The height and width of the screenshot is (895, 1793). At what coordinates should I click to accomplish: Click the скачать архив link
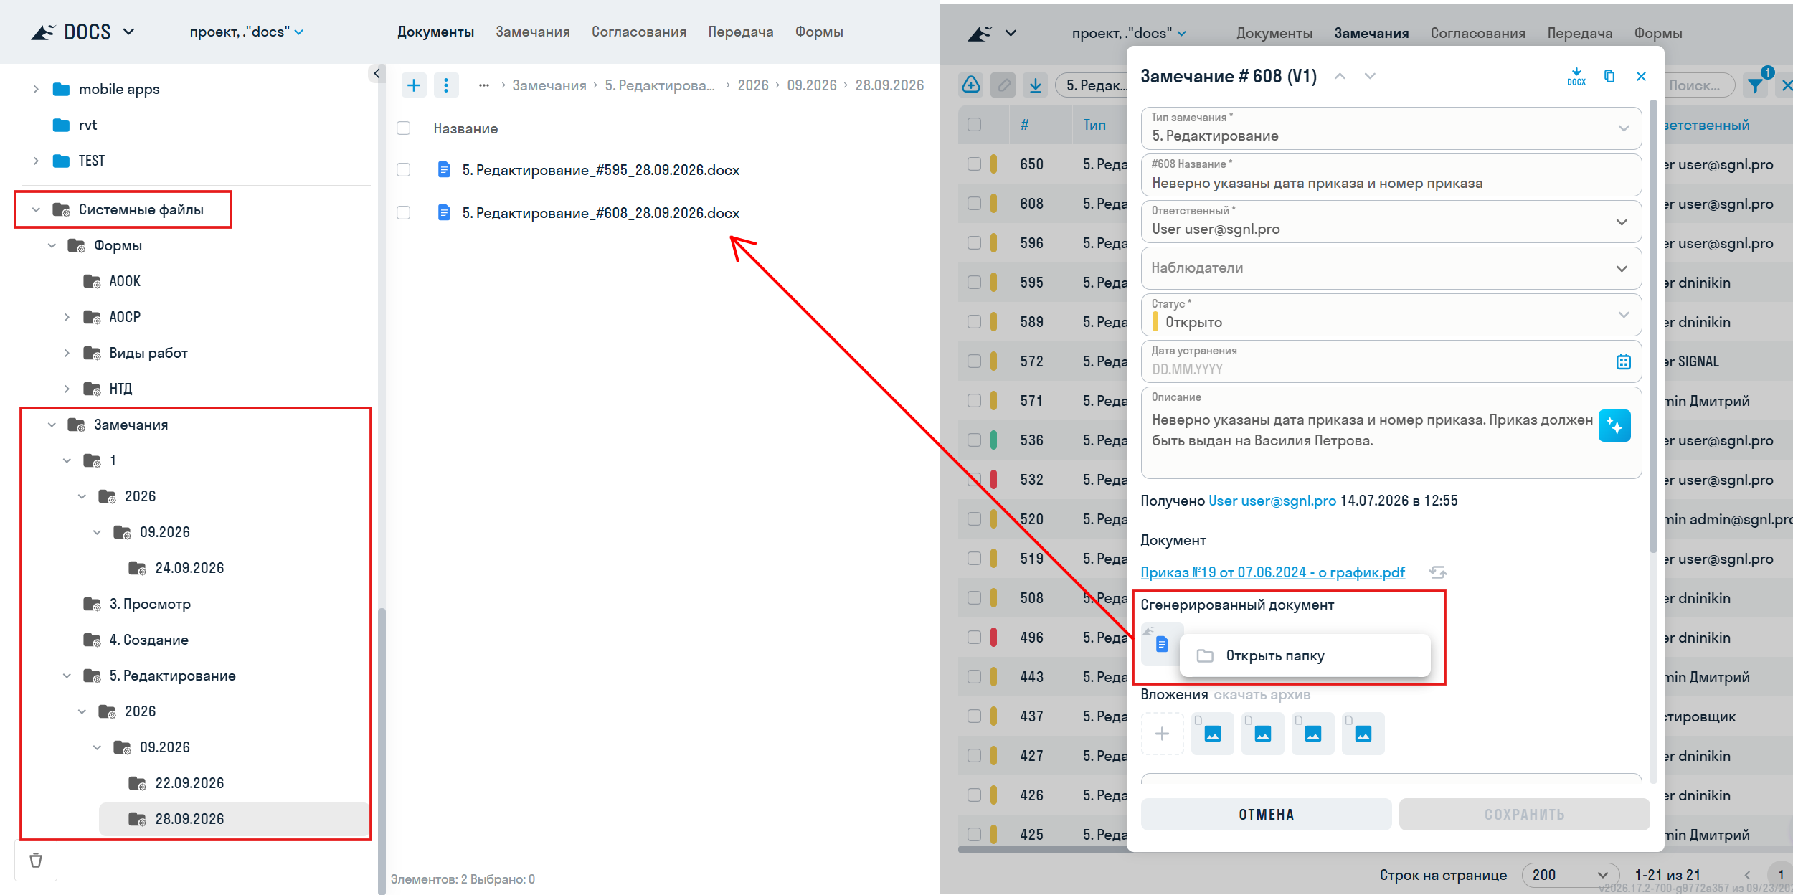click(x=1262, y=694)
